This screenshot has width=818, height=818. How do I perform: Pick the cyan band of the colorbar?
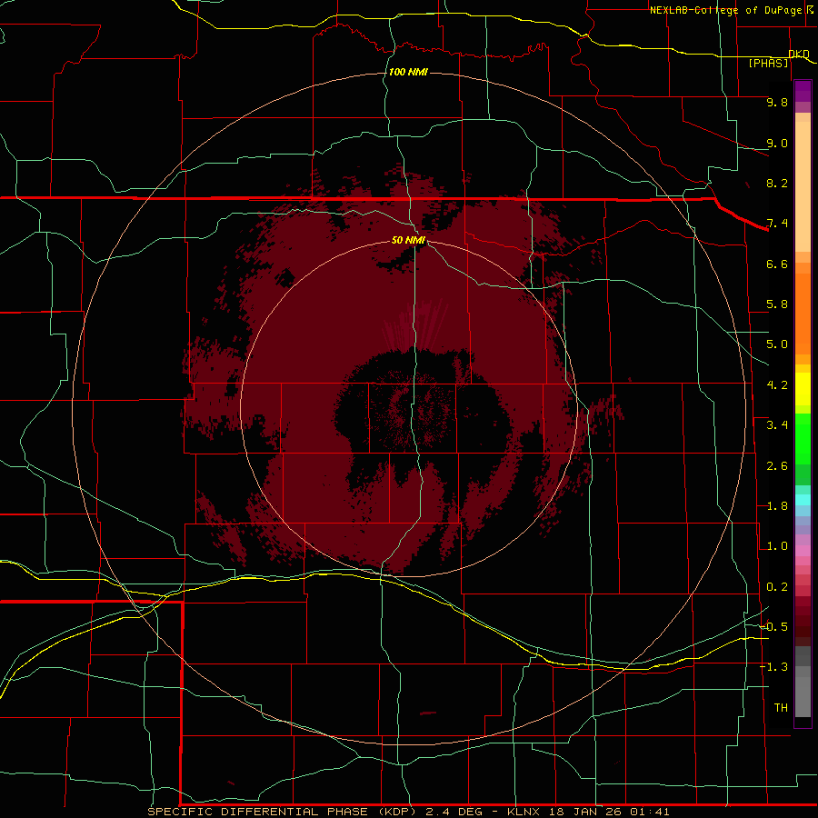click(803, 500)
